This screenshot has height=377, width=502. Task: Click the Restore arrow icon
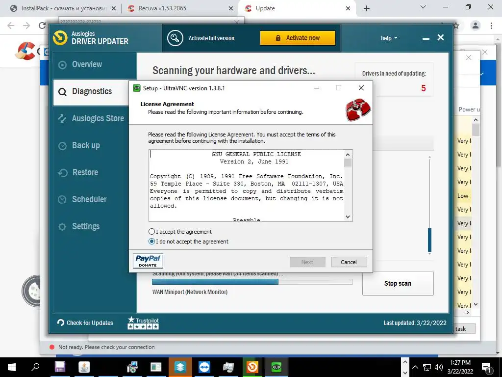[x=62, y=173]
